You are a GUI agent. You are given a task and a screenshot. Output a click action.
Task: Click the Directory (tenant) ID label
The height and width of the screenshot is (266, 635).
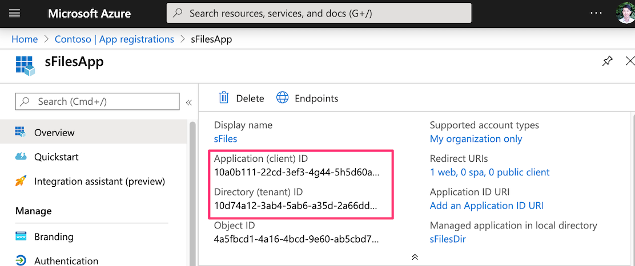[258, 192]
